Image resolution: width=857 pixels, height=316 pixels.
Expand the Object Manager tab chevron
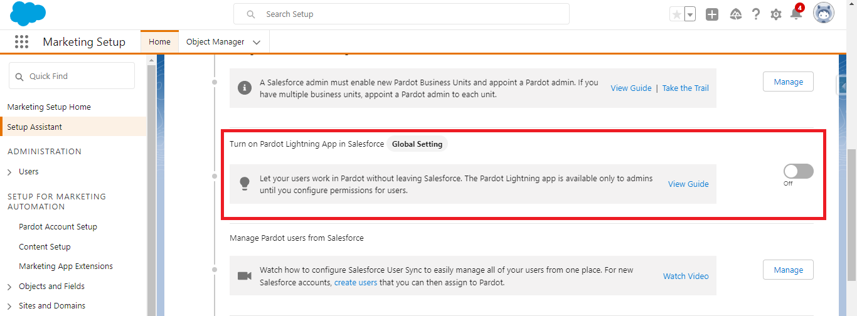(257, 42)
